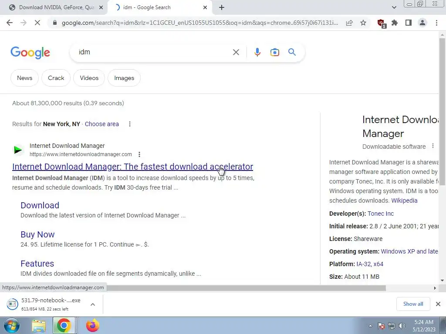Open the site security lock info
Viewport: 446px width, 334px height.
coord(55,23)
